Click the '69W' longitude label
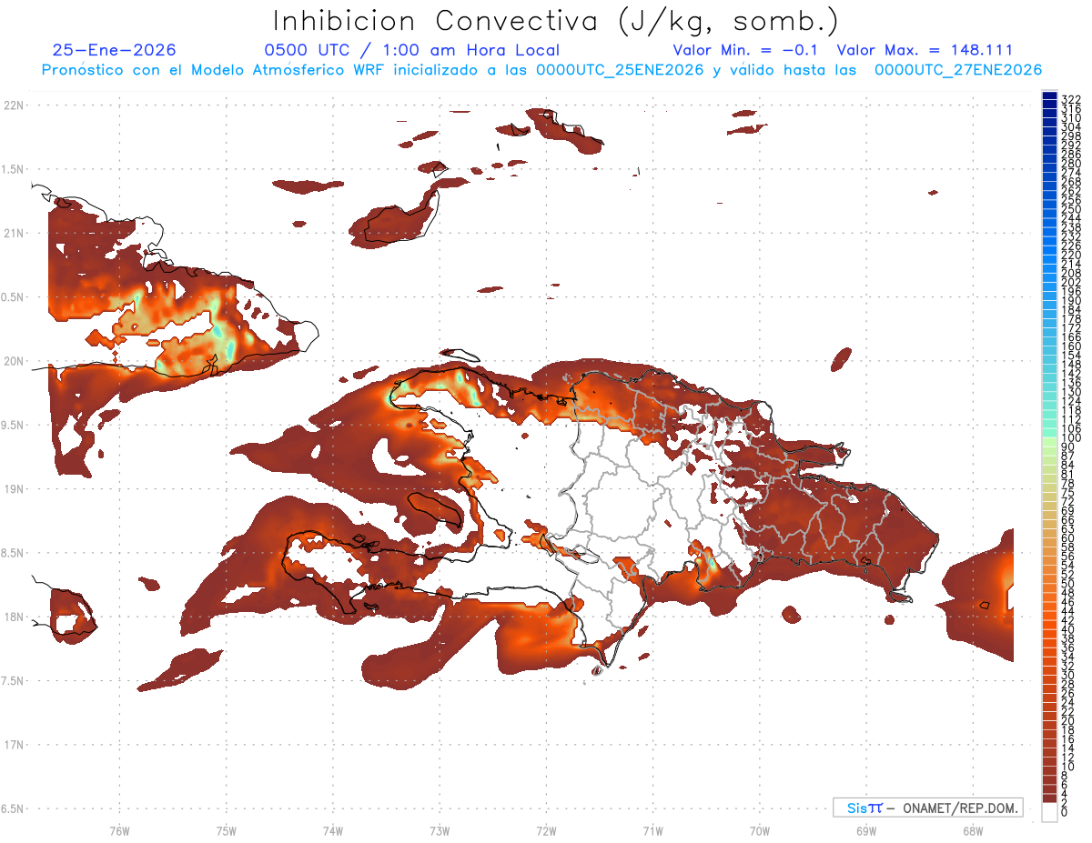The image size is (1092, 843). 866,829
